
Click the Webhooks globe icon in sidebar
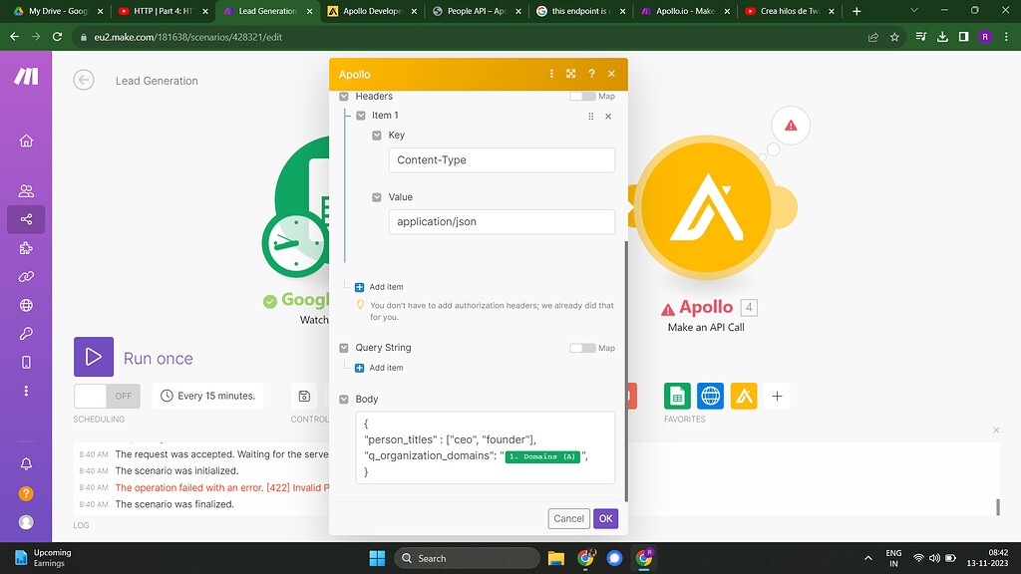tap(26, 306)
